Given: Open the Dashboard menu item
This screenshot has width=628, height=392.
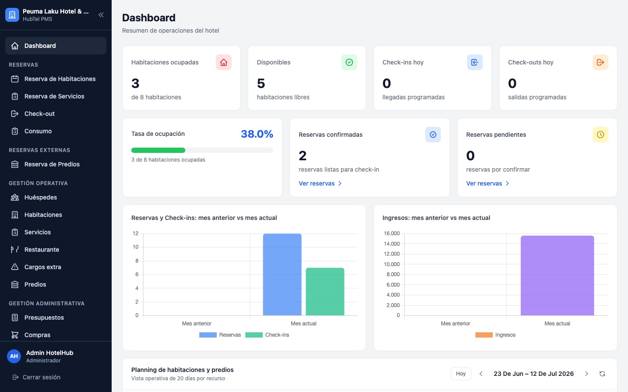Looking at the screenshot, I should click(56, 46).
